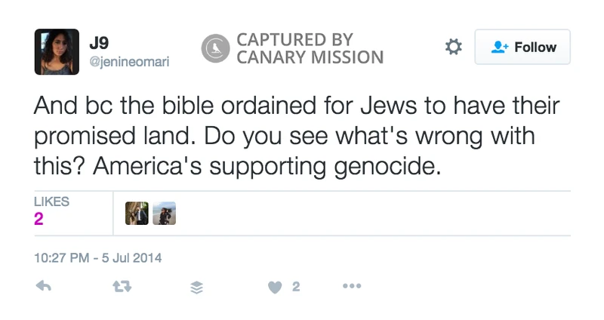
Task: Click the tweet body text
Action: coord(297,136)
